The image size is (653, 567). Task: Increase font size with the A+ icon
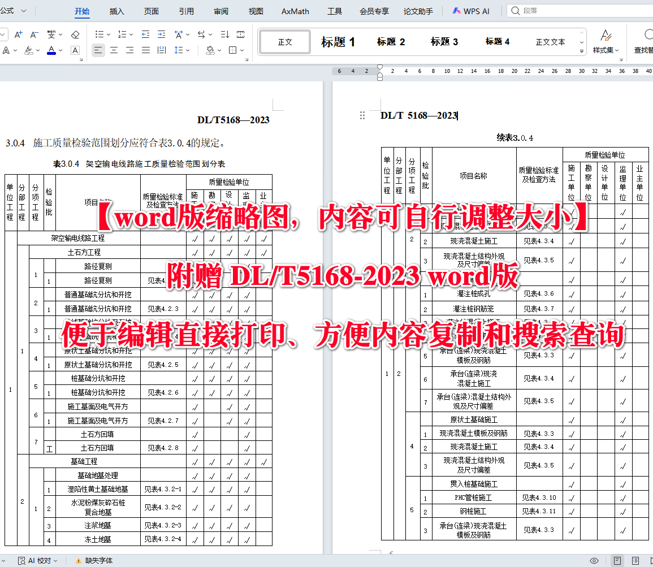(18, 34)
